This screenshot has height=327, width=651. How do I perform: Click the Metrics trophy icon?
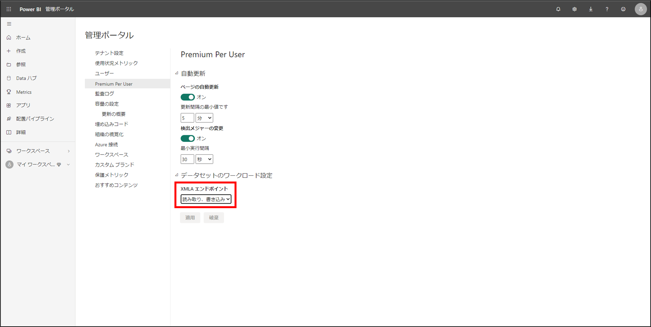tap(9, 92)
